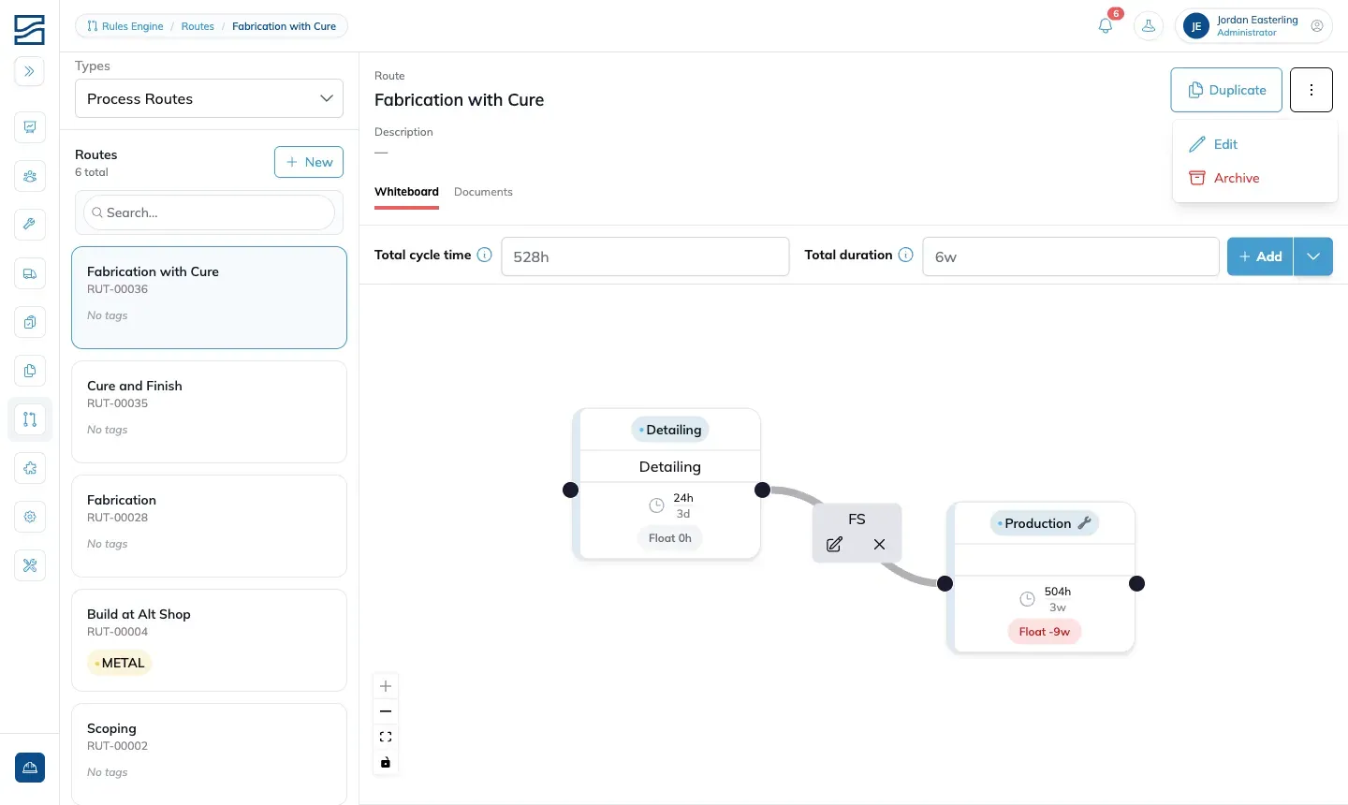Click the Duplicate button
The image size is (1348, 805).
(x=1226, y=90)
